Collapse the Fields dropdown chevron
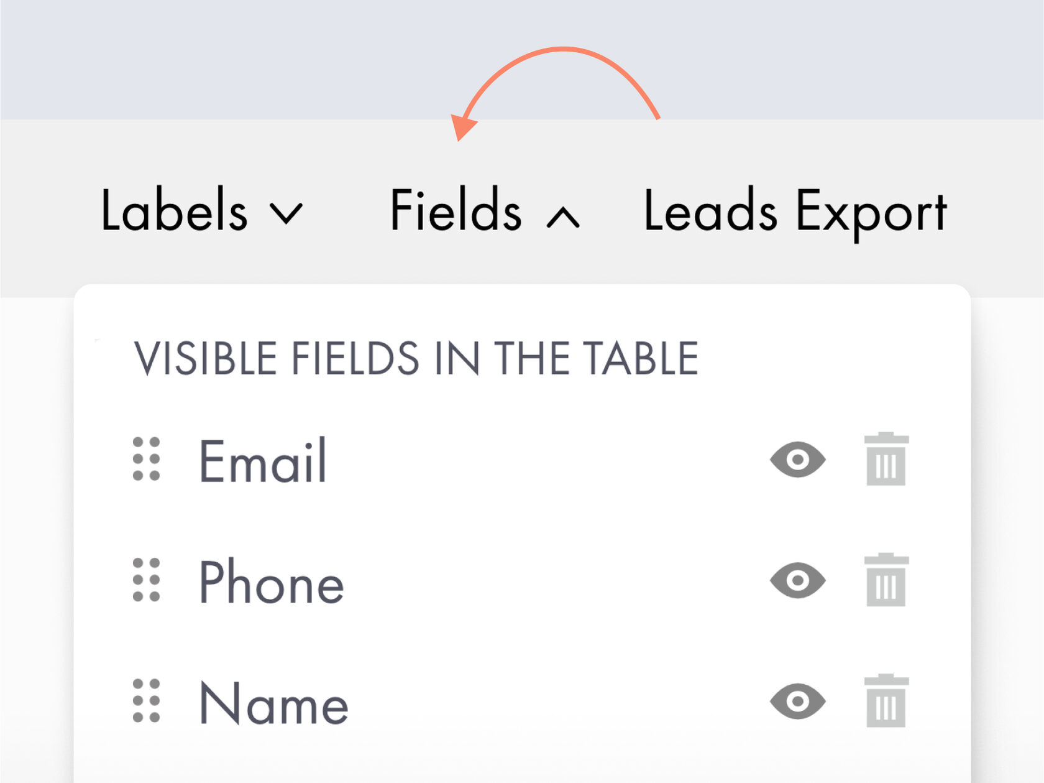Screen dimensions: 1044x783 click(563, 217)
